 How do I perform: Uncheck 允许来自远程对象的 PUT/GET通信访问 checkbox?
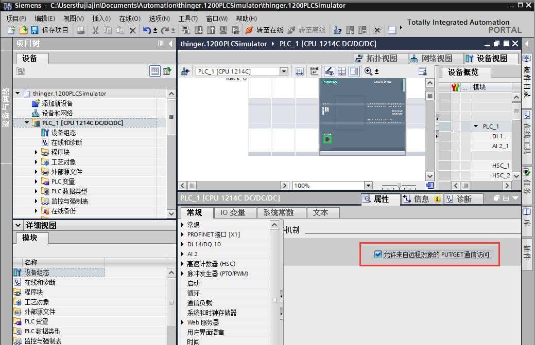(378, 254)
